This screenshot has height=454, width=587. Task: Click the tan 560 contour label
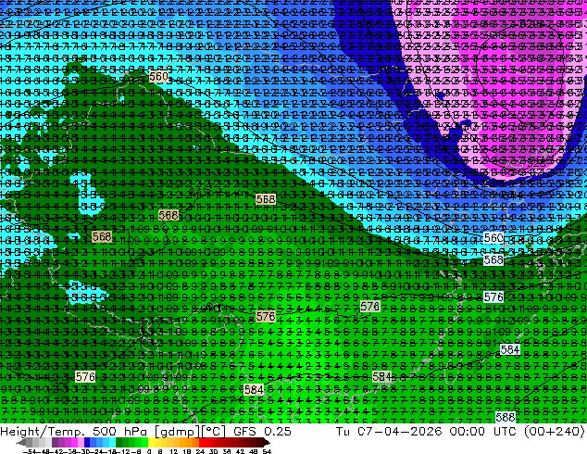(x=158, y=76)
